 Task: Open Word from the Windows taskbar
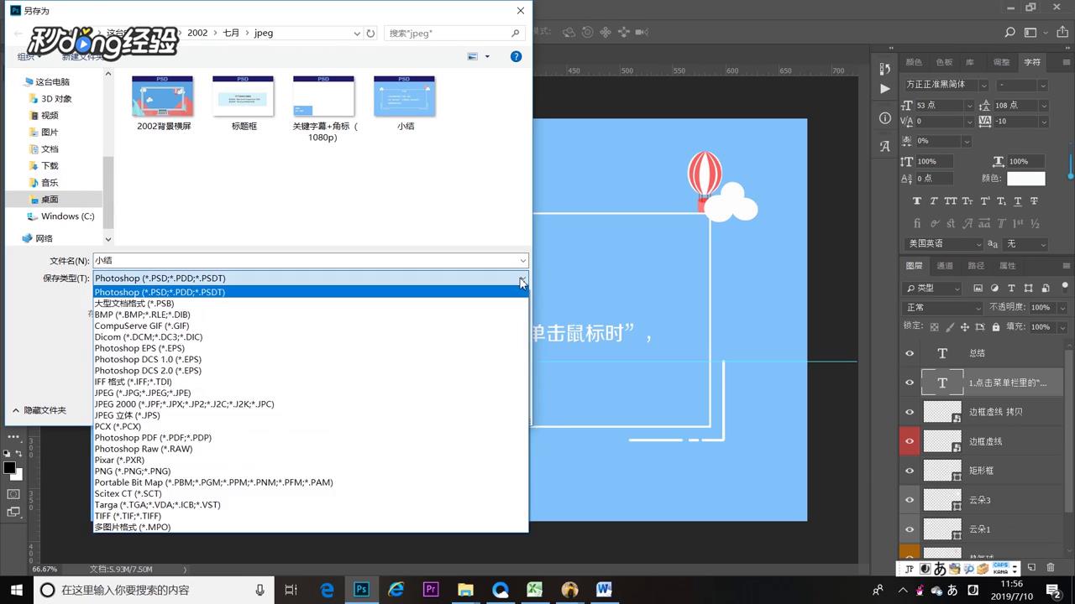(604, 590)
